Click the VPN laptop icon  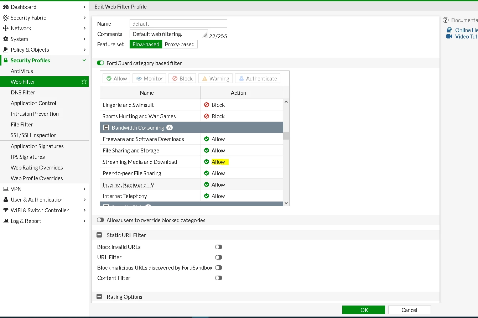(x=5, y=189)
